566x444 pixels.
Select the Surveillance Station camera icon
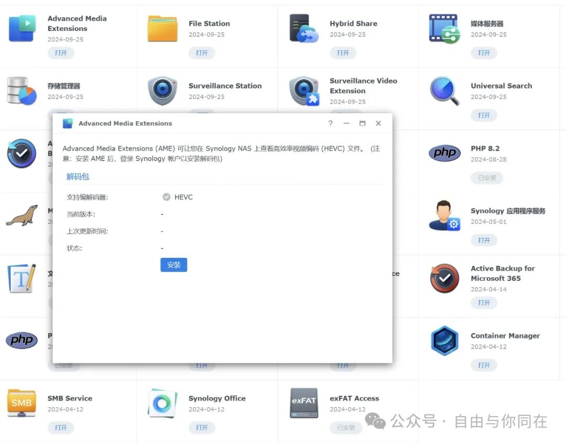click(162, 91)
